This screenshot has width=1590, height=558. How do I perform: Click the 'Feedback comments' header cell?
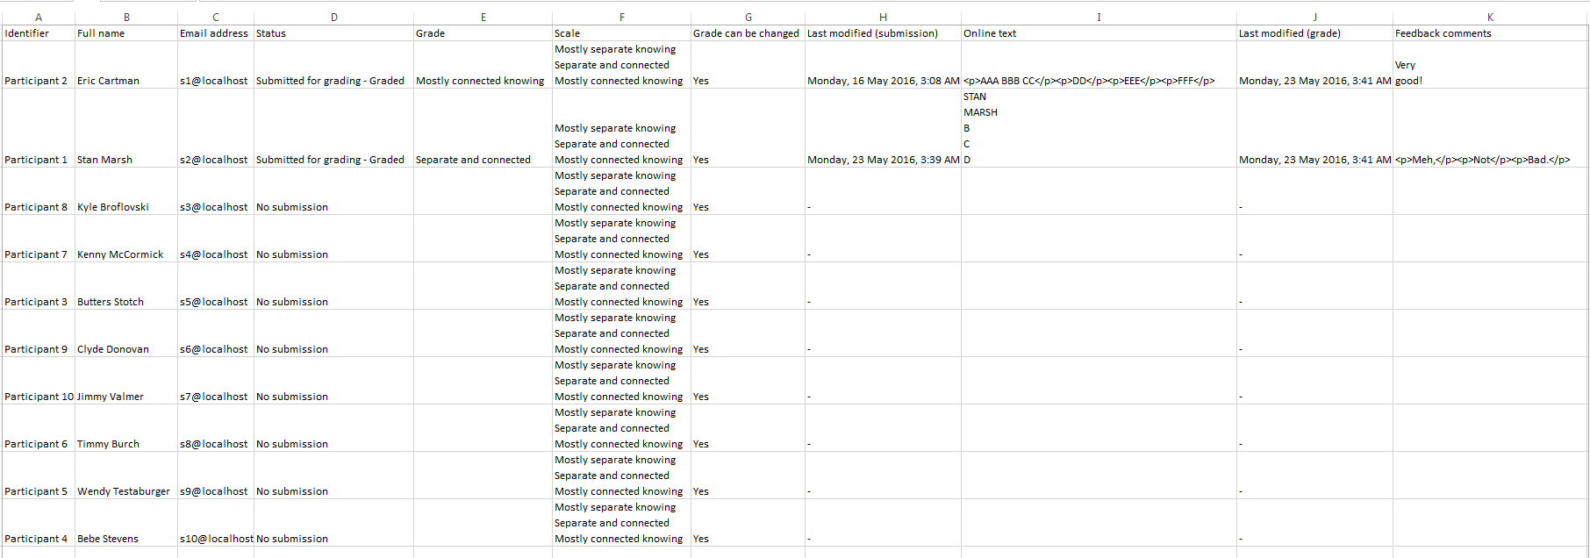[1490, 33]
